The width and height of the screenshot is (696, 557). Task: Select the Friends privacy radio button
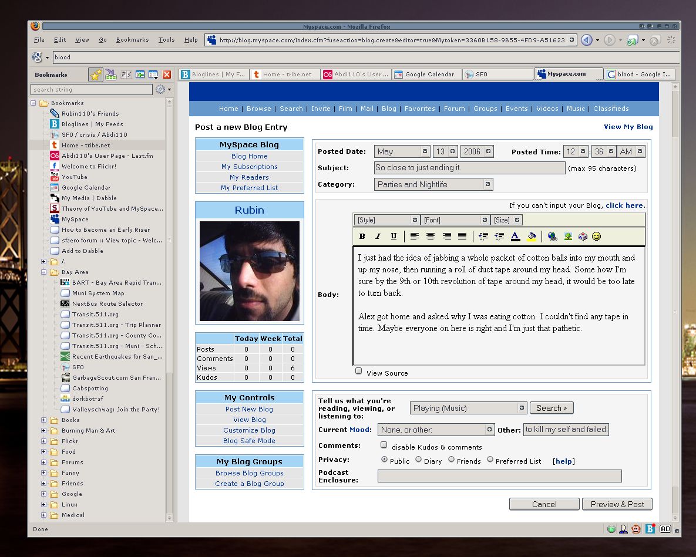(x=452, y=460)
